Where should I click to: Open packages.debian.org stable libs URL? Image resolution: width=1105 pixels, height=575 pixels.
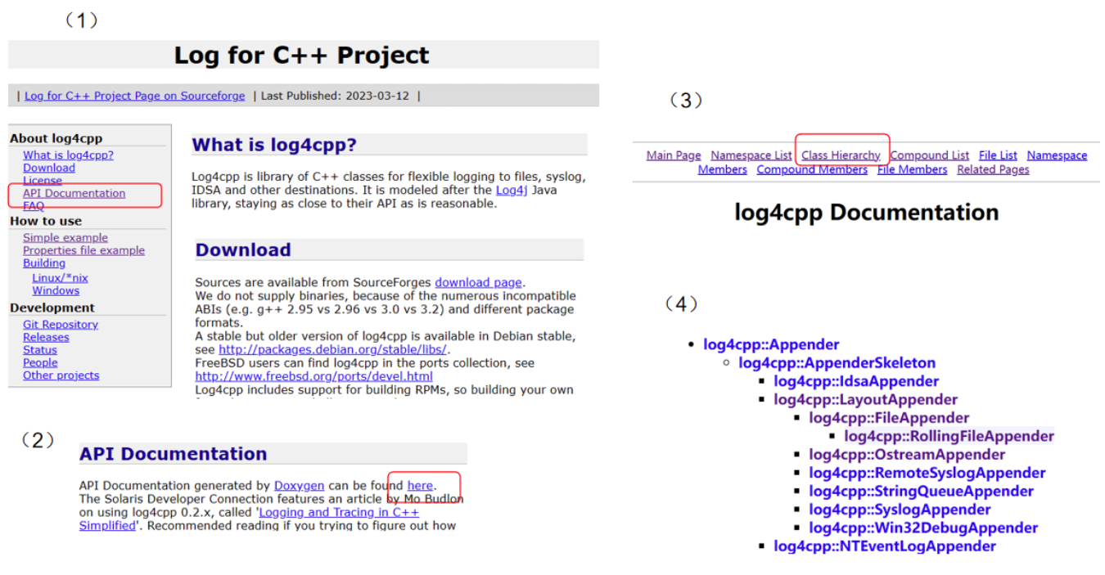pos(333,349)
